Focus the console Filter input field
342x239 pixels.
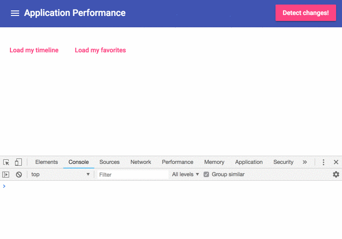pyautogui.click(x=133, y=174)
